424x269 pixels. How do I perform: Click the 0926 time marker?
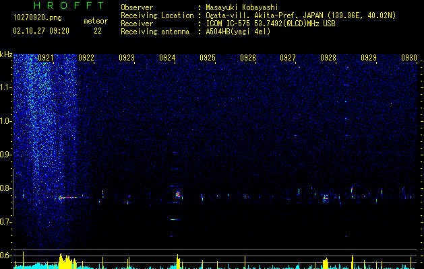click(x=248, y=58)
